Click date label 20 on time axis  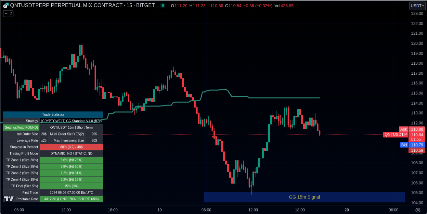click(347, 210)
